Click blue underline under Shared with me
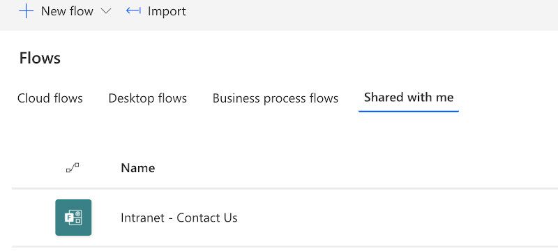This screenshot has height=251, width=558. tap(409, 112)
